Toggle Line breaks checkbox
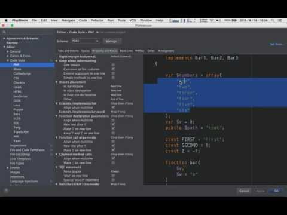This screenshot has width=287, height=215. (x=113, y=65)
